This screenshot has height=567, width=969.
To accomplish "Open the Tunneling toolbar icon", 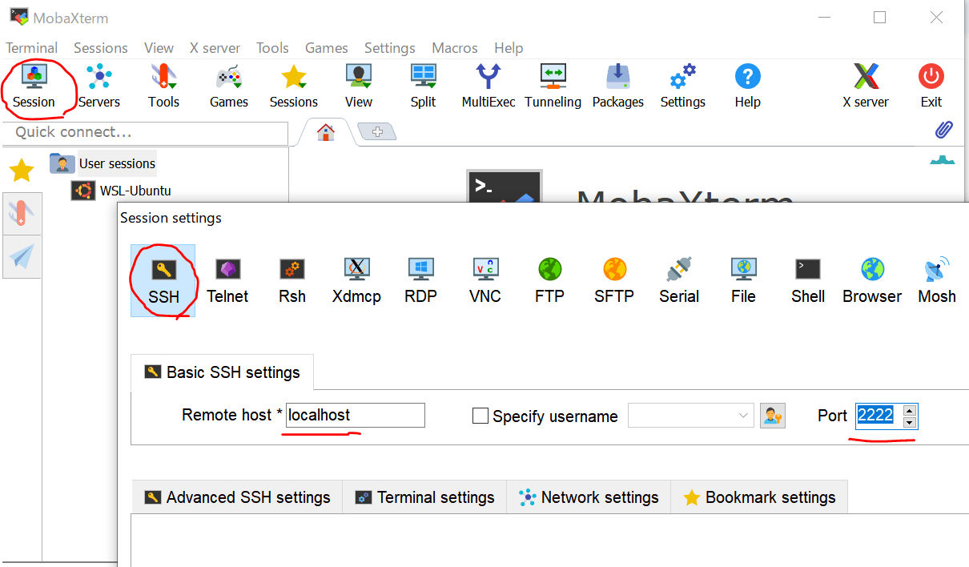I will pyautogui.click(x=553, y=86).
